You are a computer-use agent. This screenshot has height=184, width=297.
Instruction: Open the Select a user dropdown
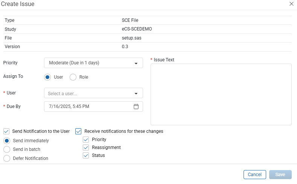(x=93, y=93)
